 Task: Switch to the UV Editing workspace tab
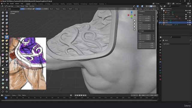(47, 4)
